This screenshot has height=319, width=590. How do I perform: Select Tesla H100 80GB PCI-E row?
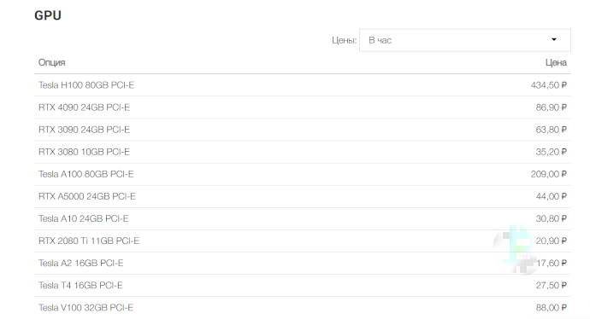tap(303, 85)
